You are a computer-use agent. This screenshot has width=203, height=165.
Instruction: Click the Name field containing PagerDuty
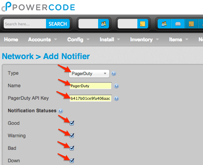click(x=90, y=86)
